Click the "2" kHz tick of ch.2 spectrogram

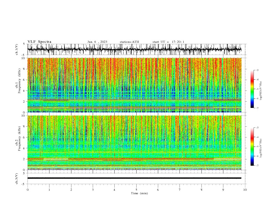point(24,159)
